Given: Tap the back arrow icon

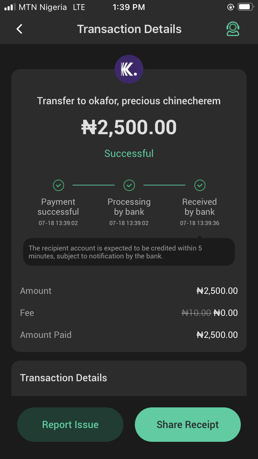Looking at the screenshot, I should (x=20, y=29).
